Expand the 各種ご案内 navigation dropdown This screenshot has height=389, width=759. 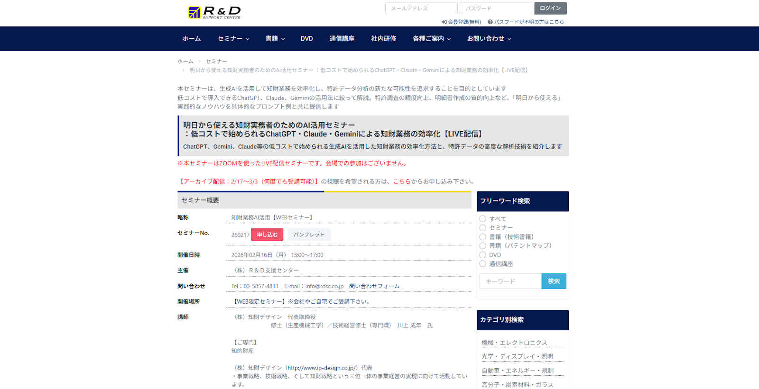pyautogui.click(x=432, y=39)
